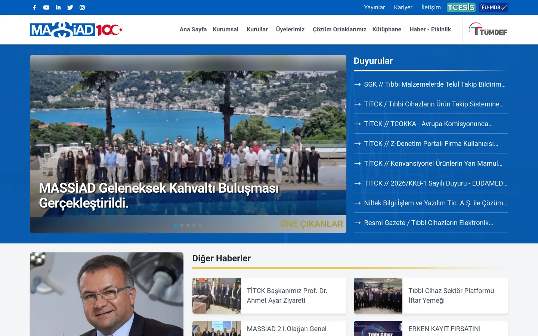This screenshot has height=336, width=538.
Task: Click the "Duyurular" section heading
Action: (373, 61)
